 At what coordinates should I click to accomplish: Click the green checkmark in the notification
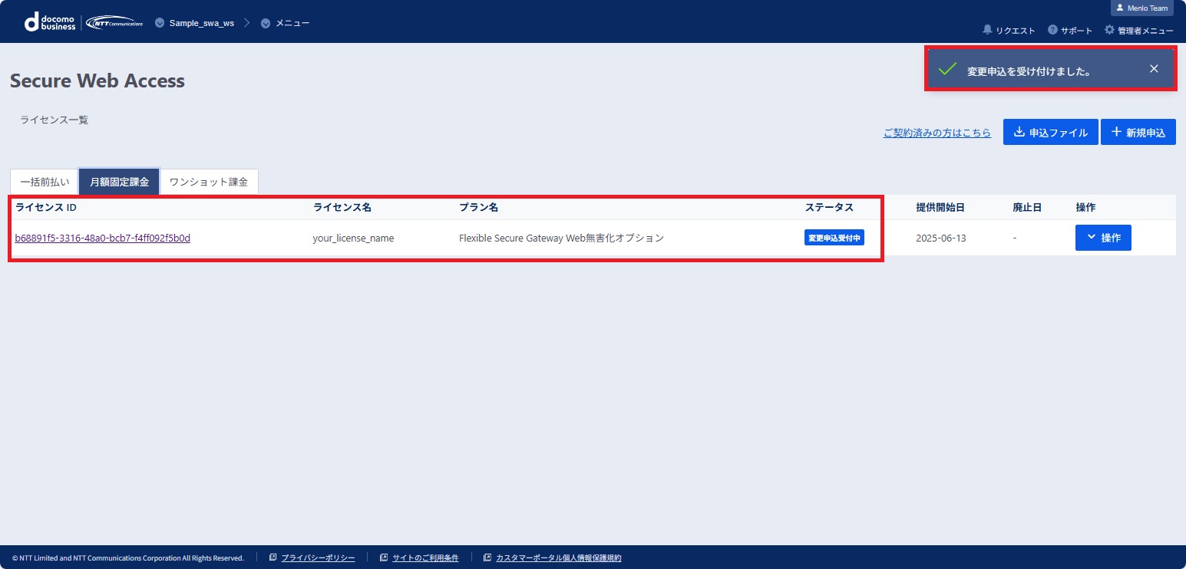(x=947, y=69)
